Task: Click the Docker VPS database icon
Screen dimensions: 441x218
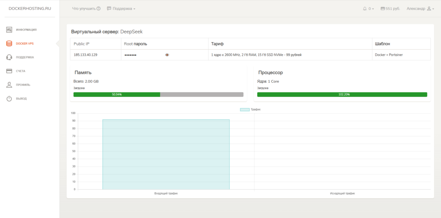Action: click(x=9, y=43)
